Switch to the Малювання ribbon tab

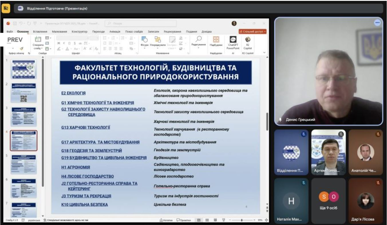click(x=60, y=31)
